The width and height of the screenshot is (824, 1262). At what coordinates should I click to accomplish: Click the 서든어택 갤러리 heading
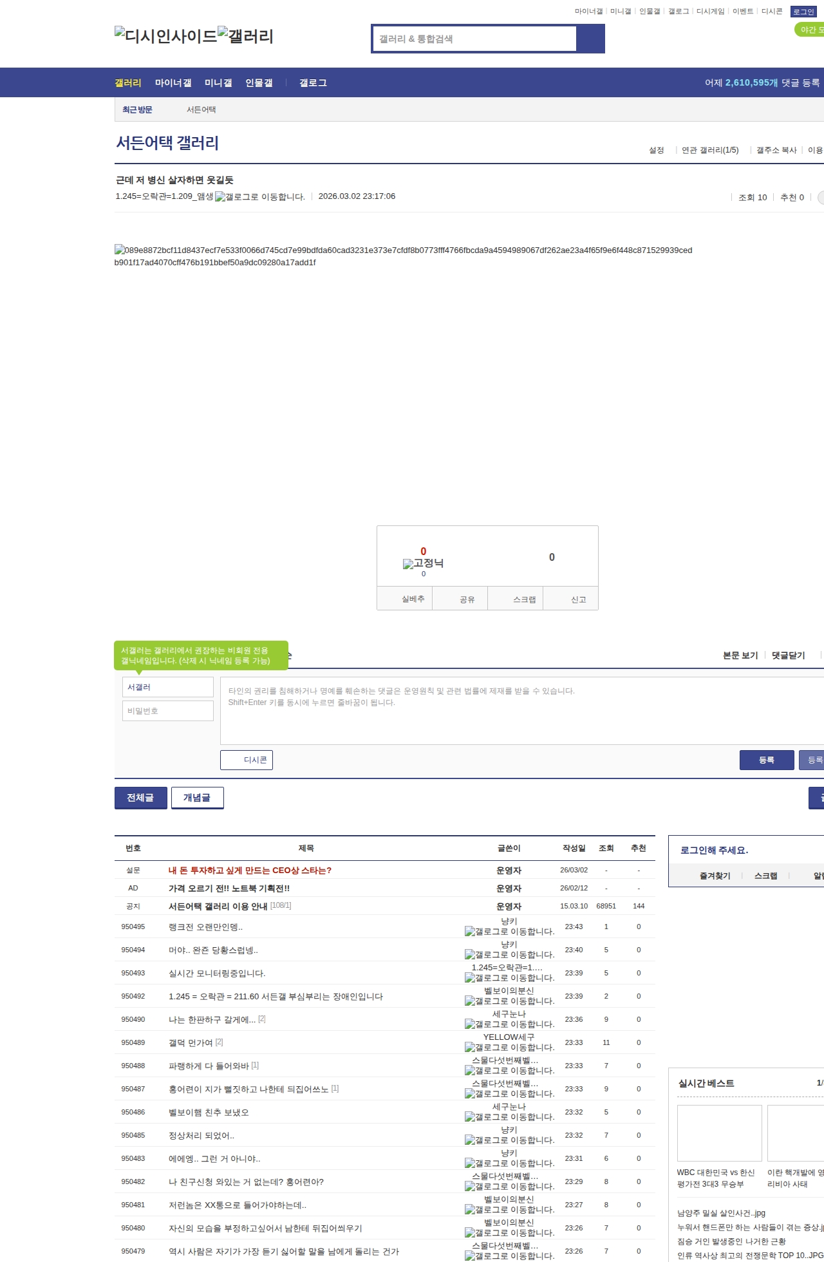point(167,143)
